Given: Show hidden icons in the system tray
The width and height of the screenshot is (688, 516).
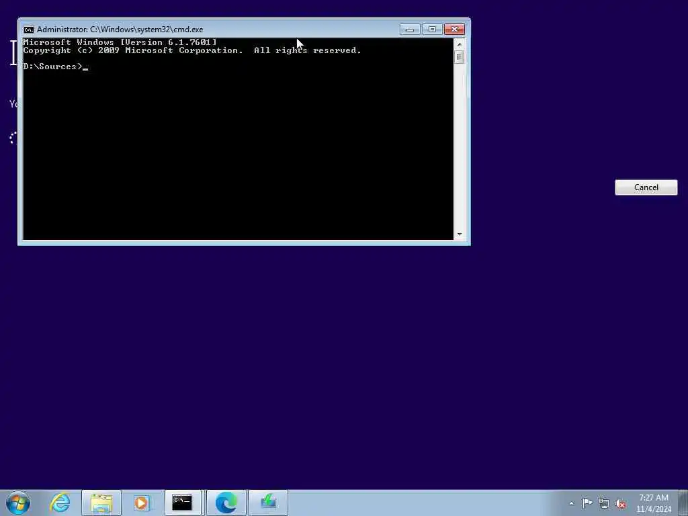Looking at the screenshot, I should (571, 504).
